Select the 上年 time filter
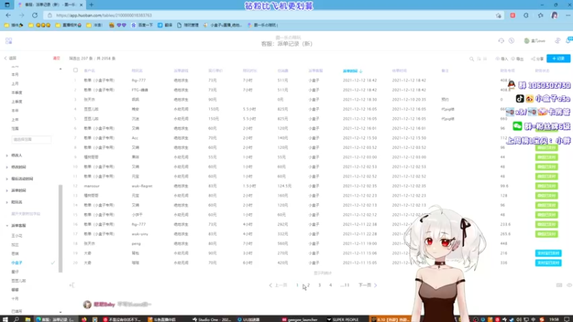 (x=15, y=119)
